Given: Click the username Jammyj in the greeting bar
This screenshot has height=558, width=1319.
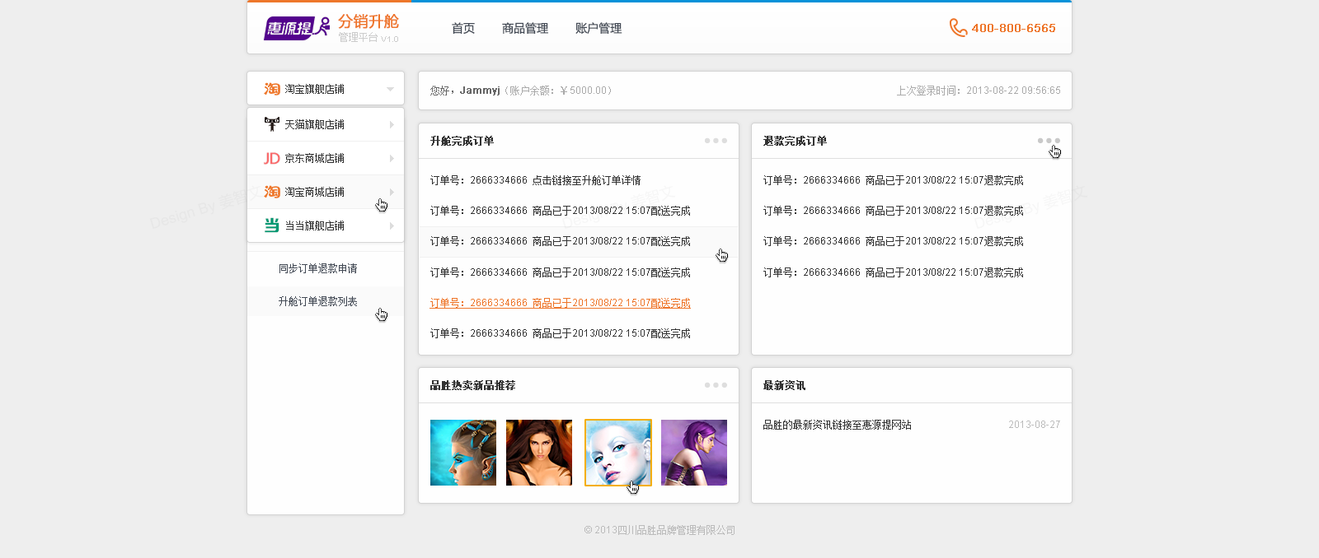Looking at the screenshot, I should [480, 91].
